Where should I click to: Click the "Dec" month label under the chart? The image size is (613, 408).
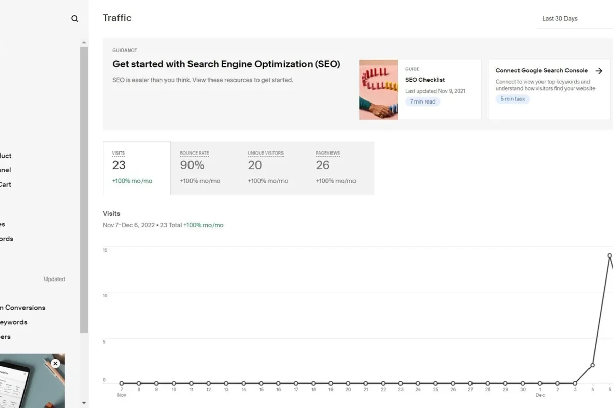click(540, 395)
